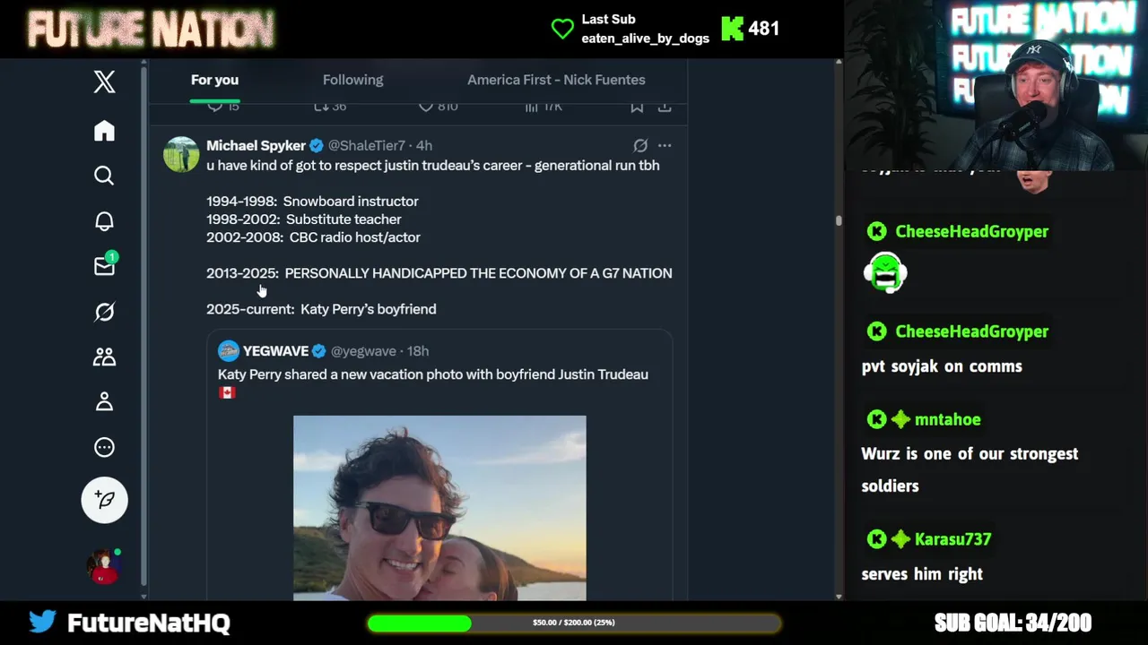Reply to the previous post (15 comments)
The width and height of the screenshot is (1148, 645).
[223, 106]
